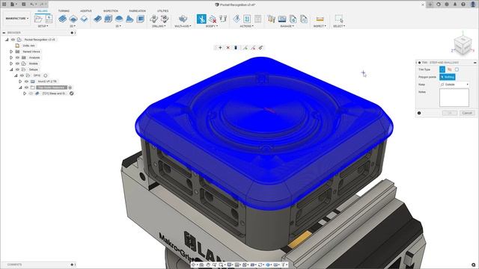Screen dimensions: 479x269
Task: Select the Units: mm row in browser
Action: click(28, 46)
